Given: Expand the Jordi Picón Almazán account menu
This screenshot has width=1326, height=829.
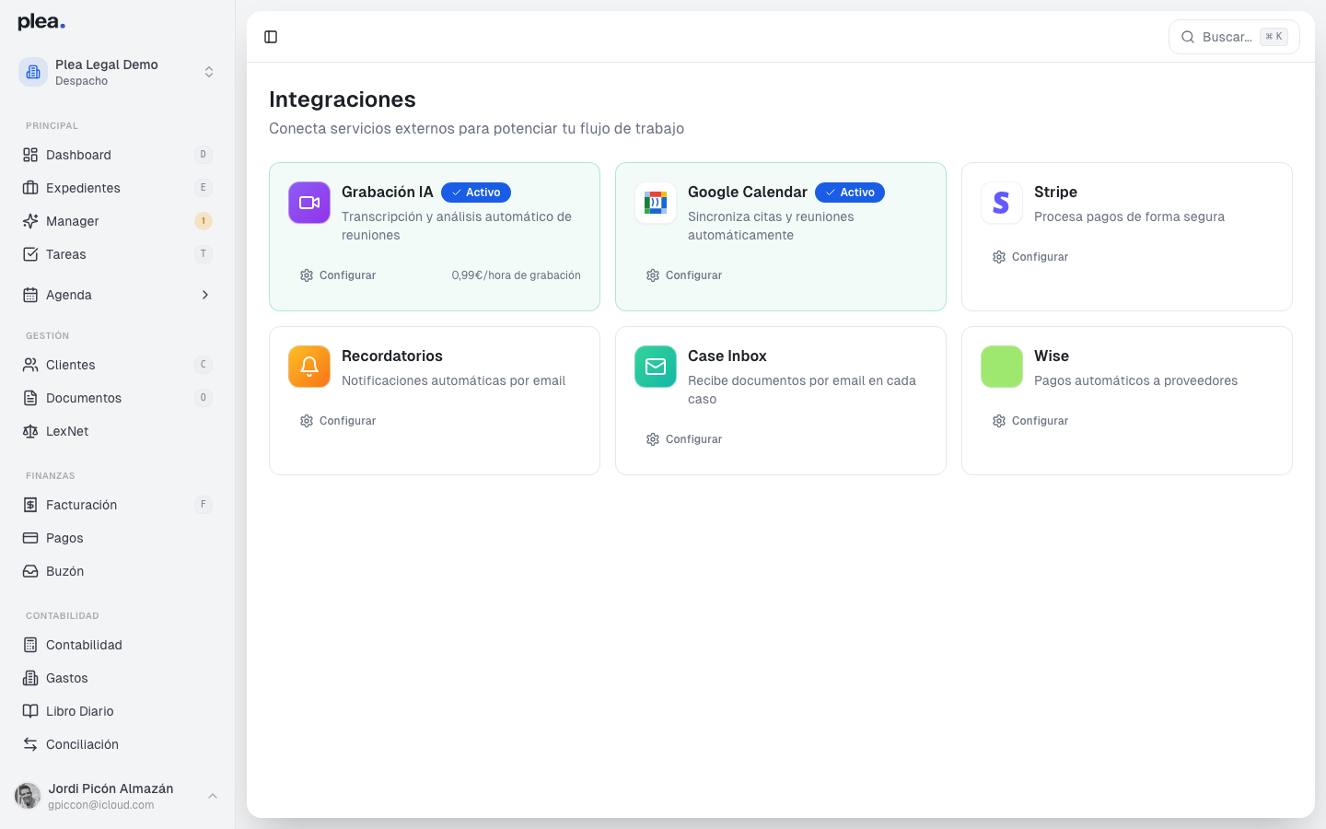Looking at the screenshot, I should pos(213,796).
